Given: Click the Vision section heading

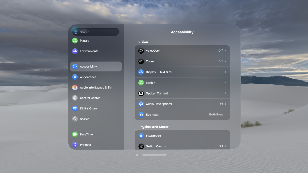Looking at the screenshot, I should point(143,42).
